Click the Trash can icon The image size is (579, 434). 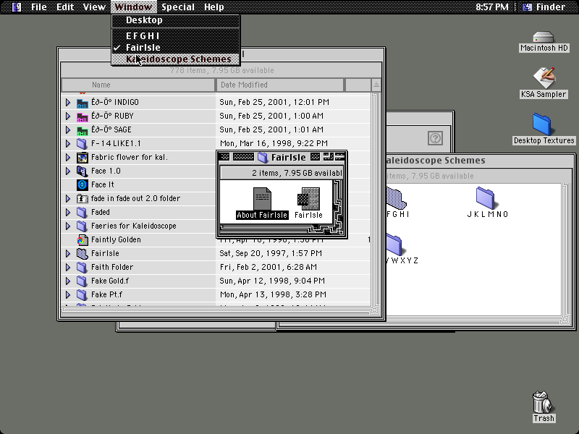click(544, 402)
